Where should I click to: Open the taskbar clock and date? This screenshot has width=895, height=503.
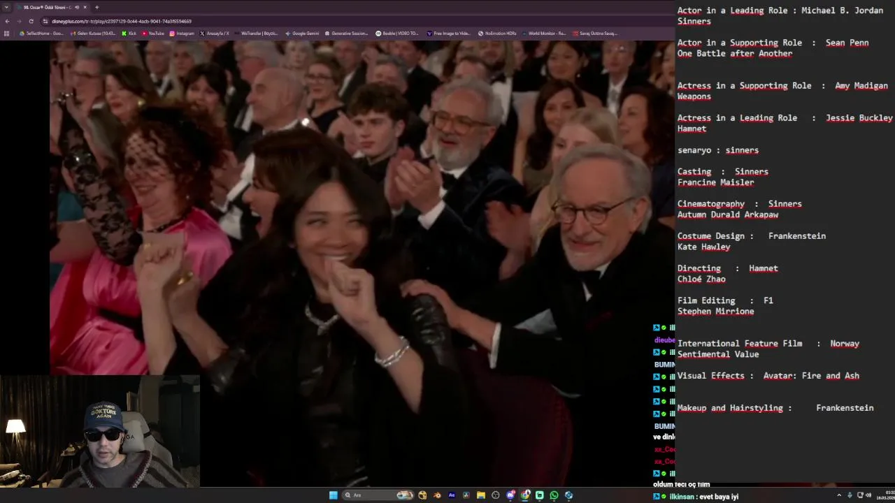tap(887, 495)
